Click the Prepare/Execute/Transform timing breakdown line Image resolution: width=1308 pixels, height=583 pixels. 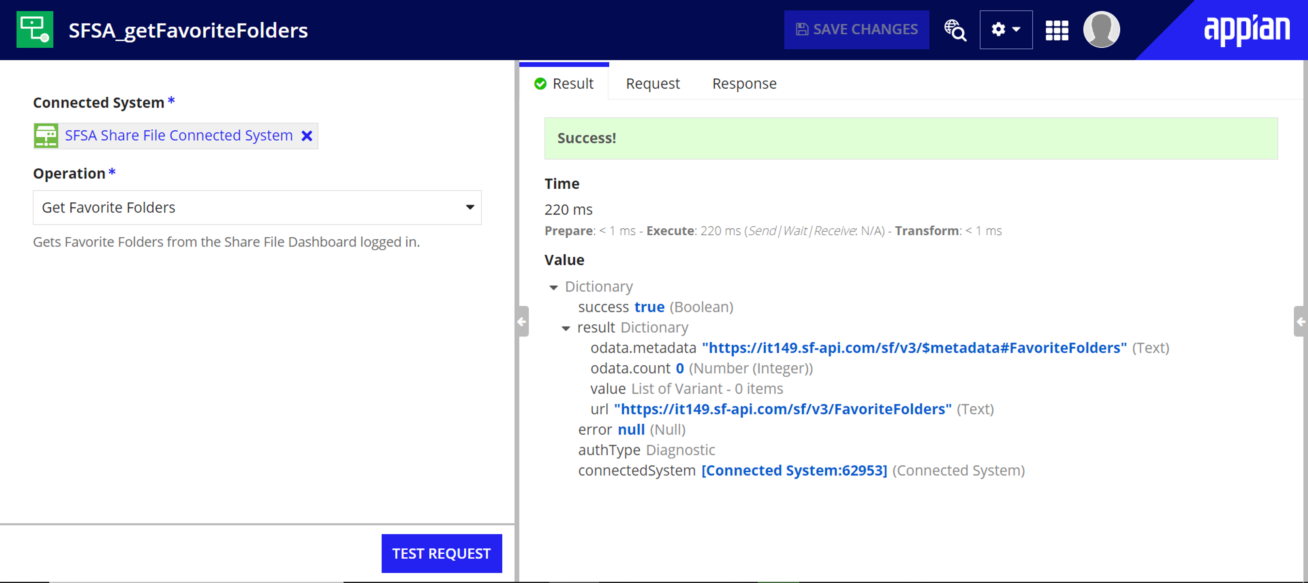pos(773,231)
